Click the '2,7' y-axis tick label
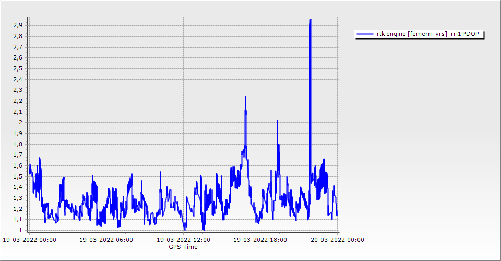501x261 pixels. tap(17, 47)
